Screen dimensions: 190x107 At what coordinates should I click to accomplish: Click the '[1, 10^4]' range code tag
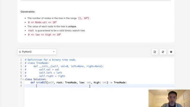pyautogui.click(x=84, y=18)
